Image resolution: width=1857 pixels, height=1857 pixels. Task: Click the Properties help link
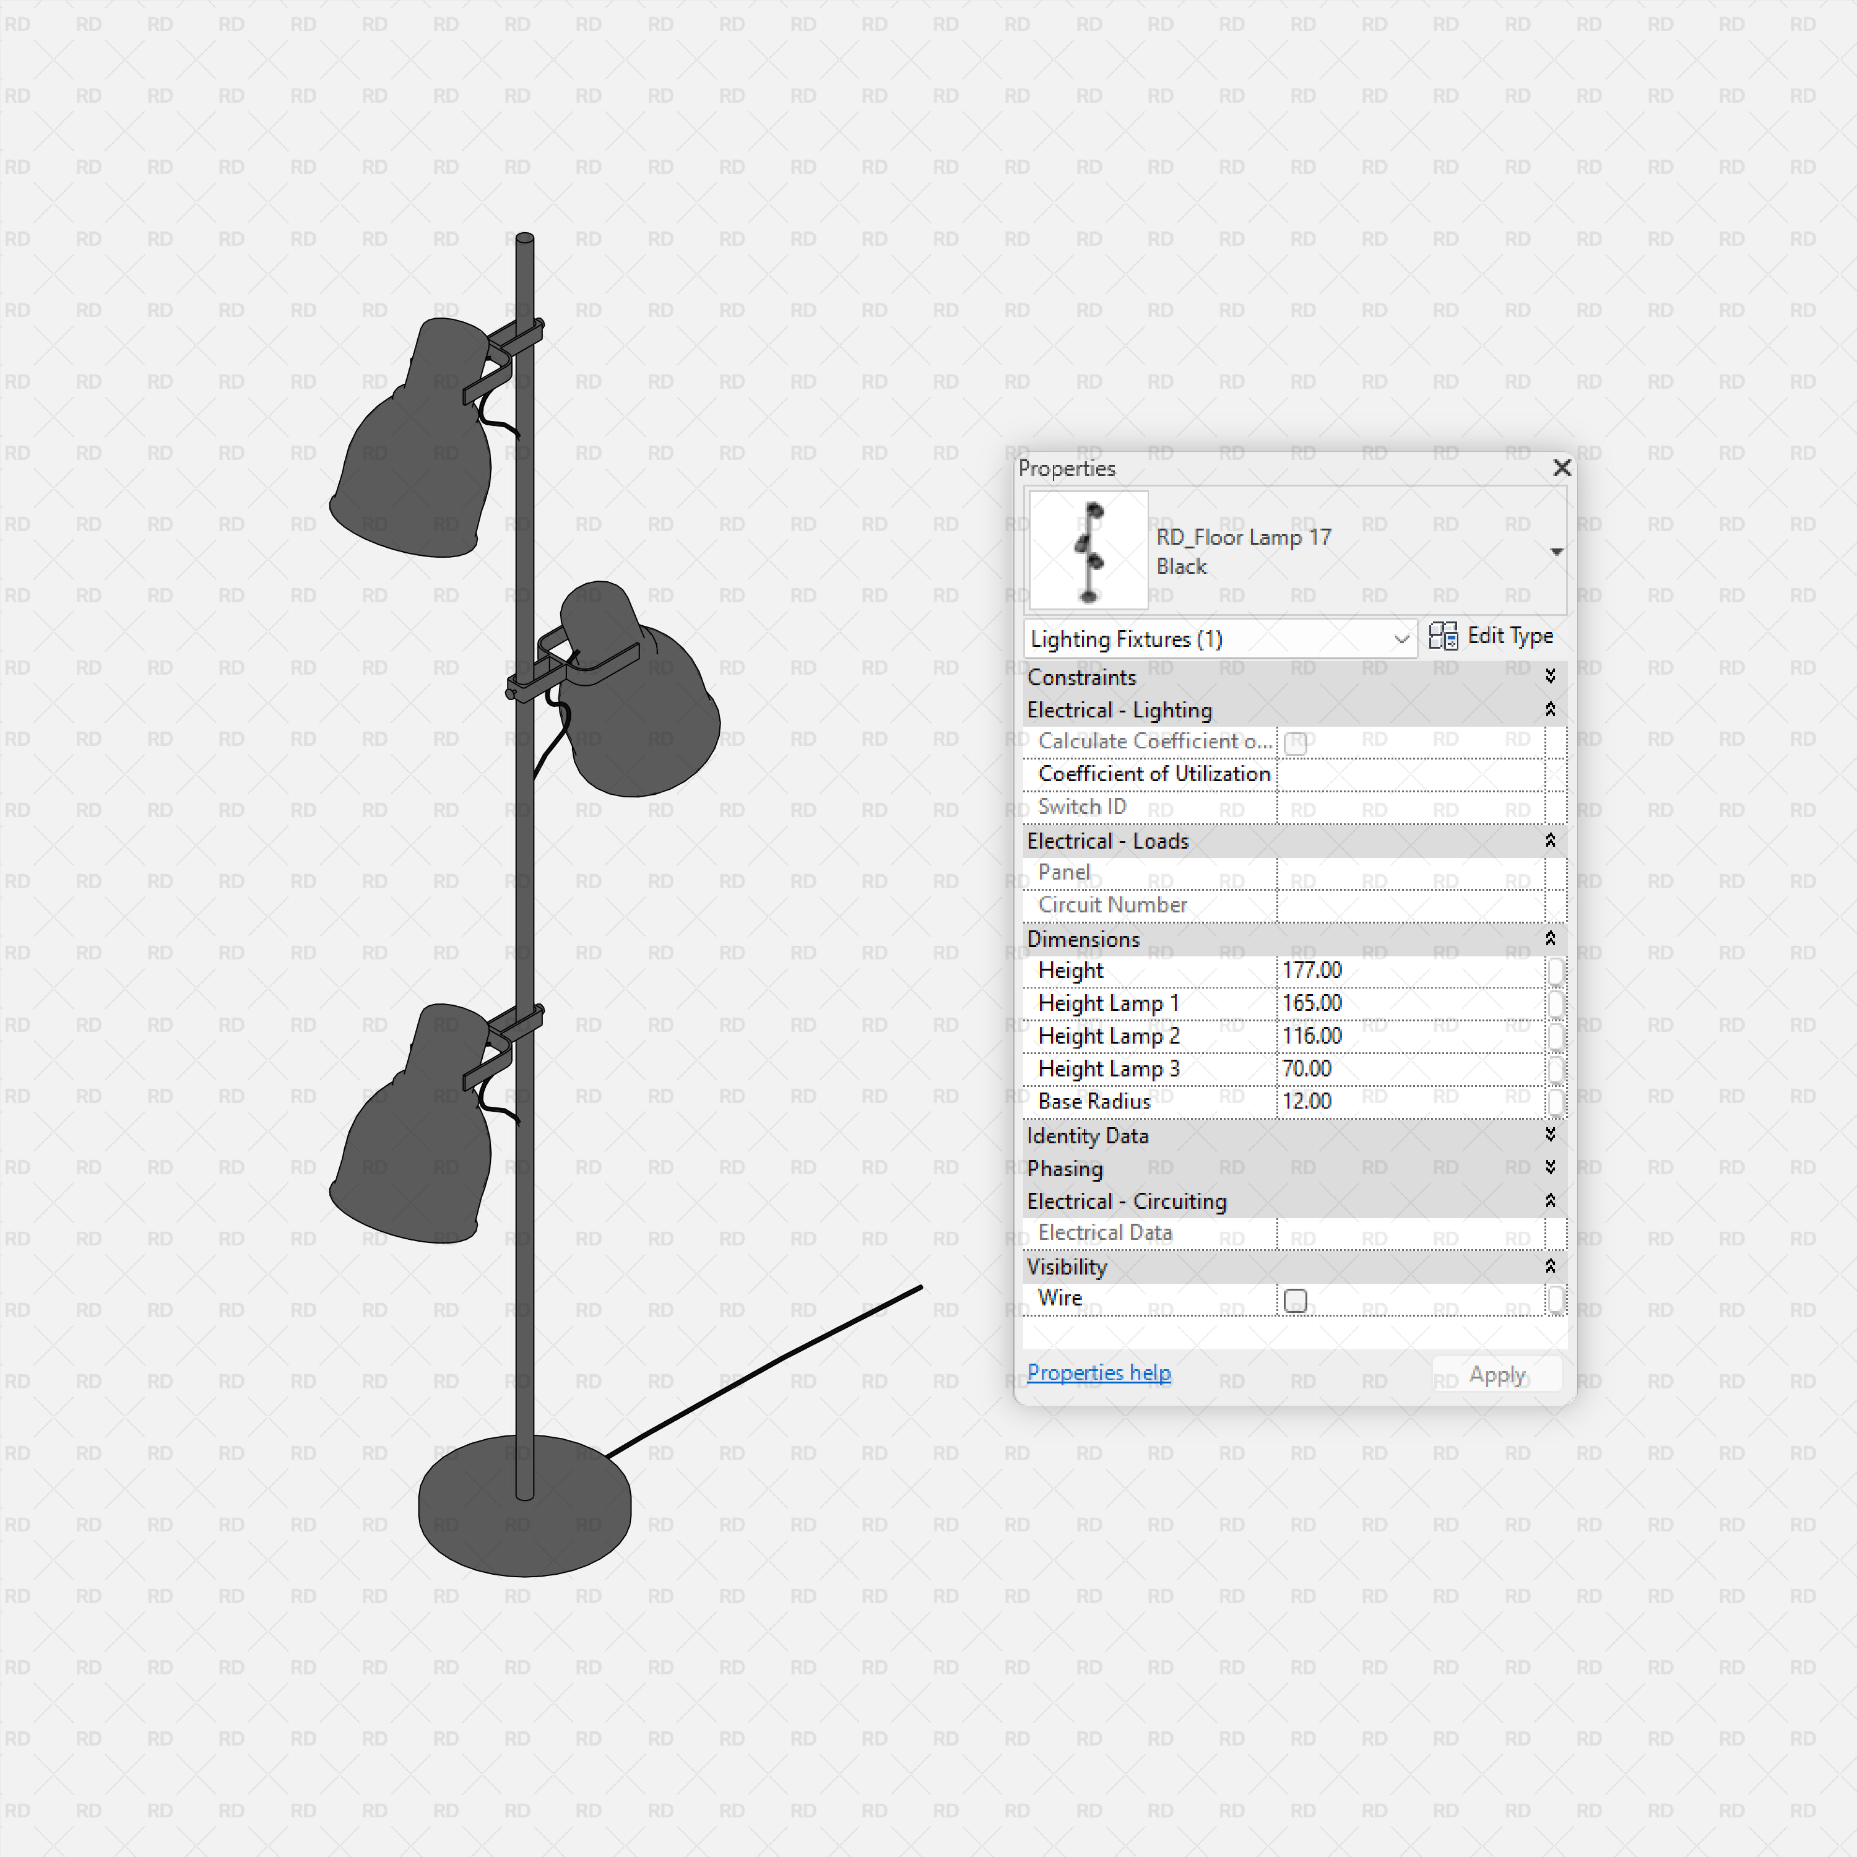(1099, 1372)
